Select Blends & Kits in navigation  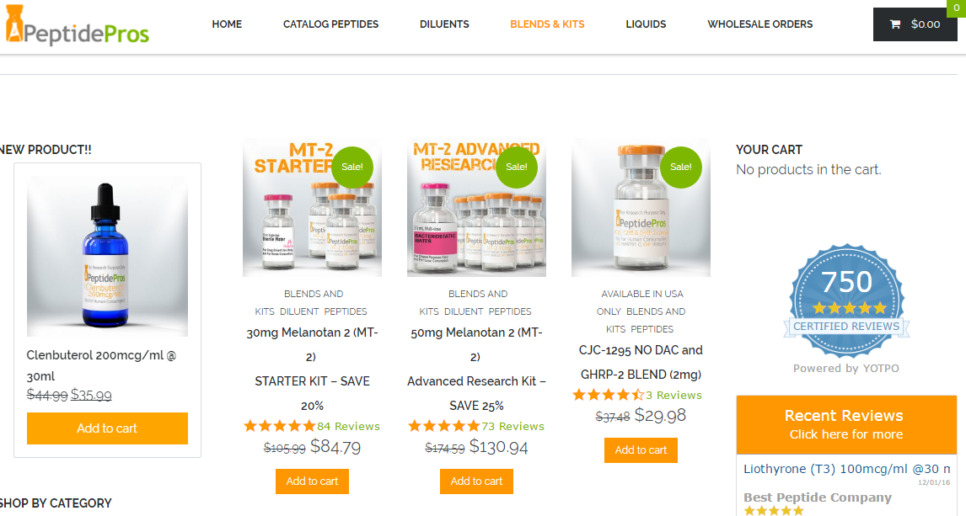click(x=547, y=24)
